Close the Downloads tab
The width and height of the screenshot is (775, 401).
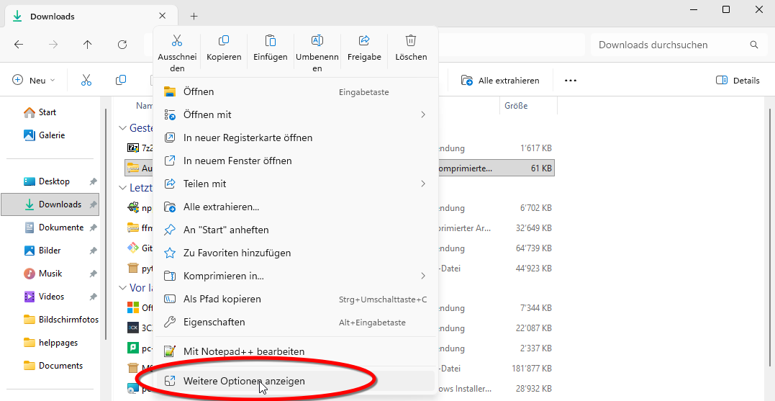[163, 16]
